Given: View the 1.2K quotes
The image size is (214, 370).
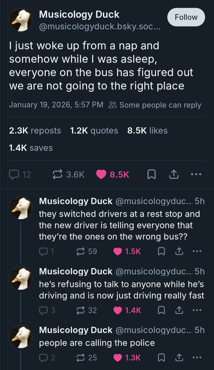Looking at the screenshot, I should (x=94, y=131).
